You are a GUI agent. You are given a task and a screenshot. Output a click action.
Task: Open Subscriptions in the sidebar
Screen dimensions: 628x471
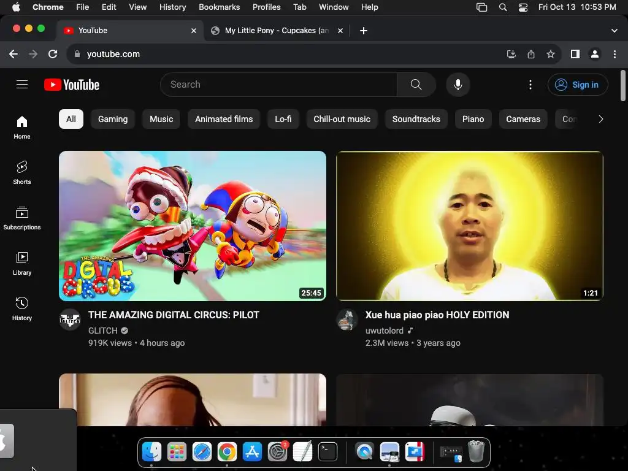pyautogui.click(x=22, y=218)
